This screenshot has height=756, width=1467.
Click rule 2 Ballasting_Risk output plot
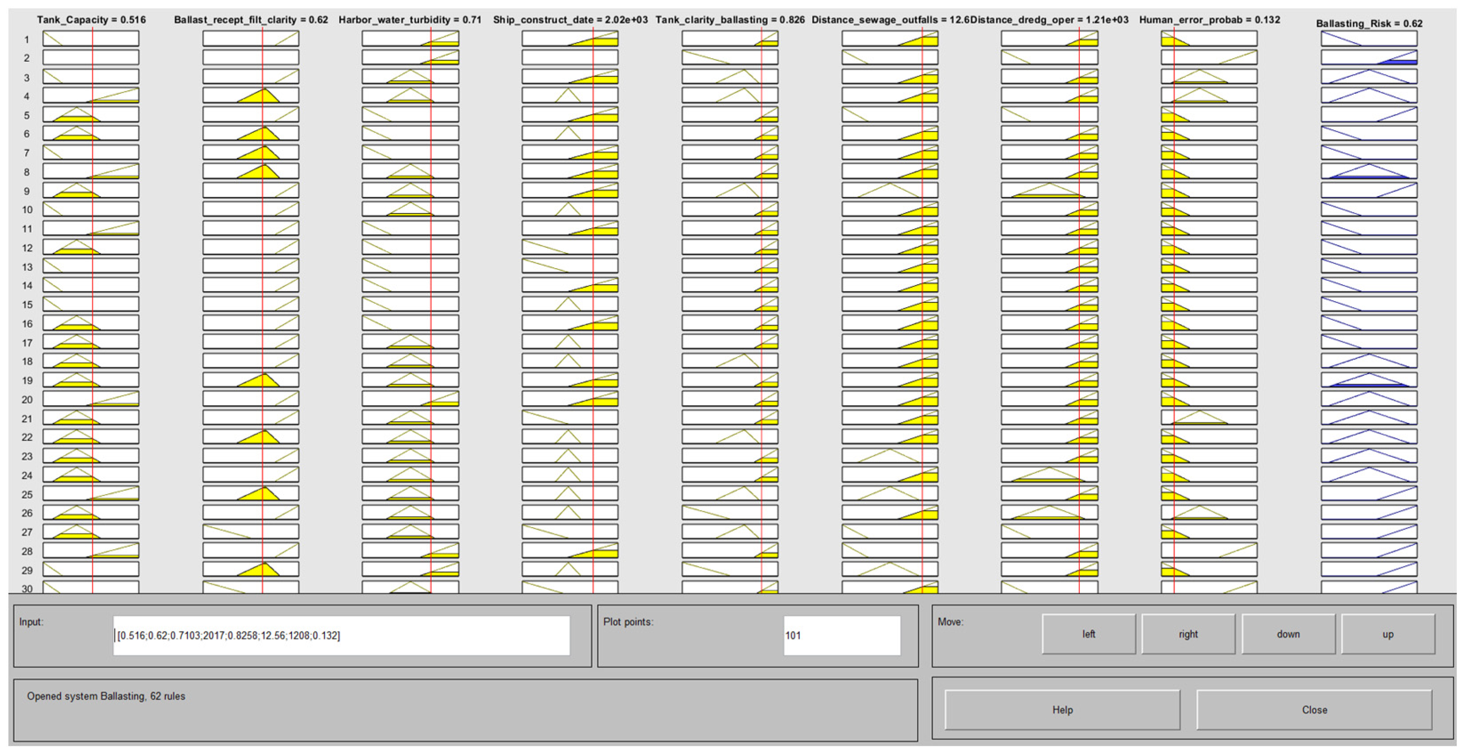tap(1368, 57)
